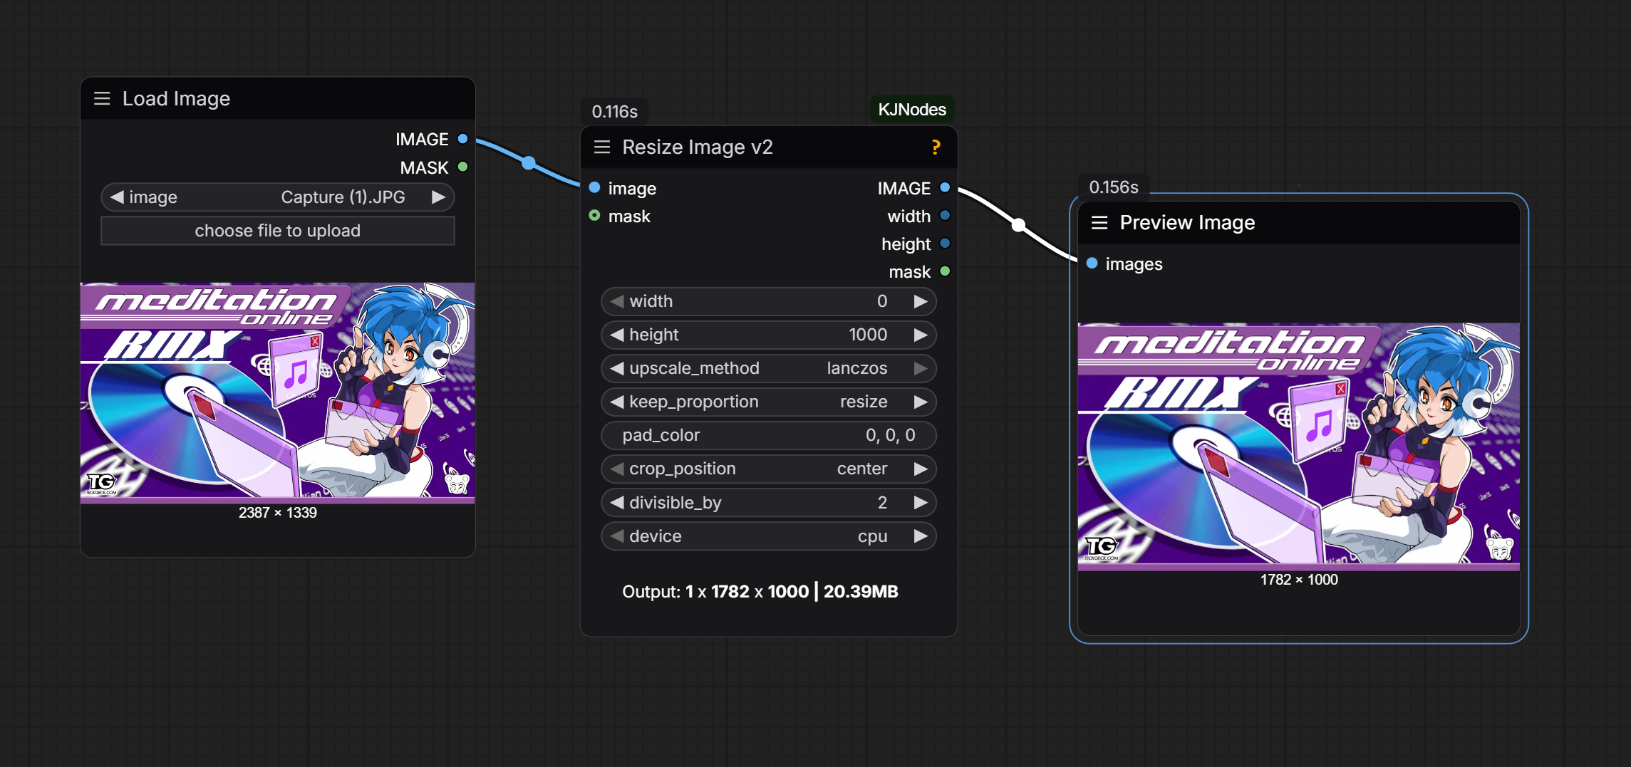The width and height of the screenshot is (1631, 767).
Task: Open the upscale_method lanczos dropdown
Action: (x=769, y=368)
